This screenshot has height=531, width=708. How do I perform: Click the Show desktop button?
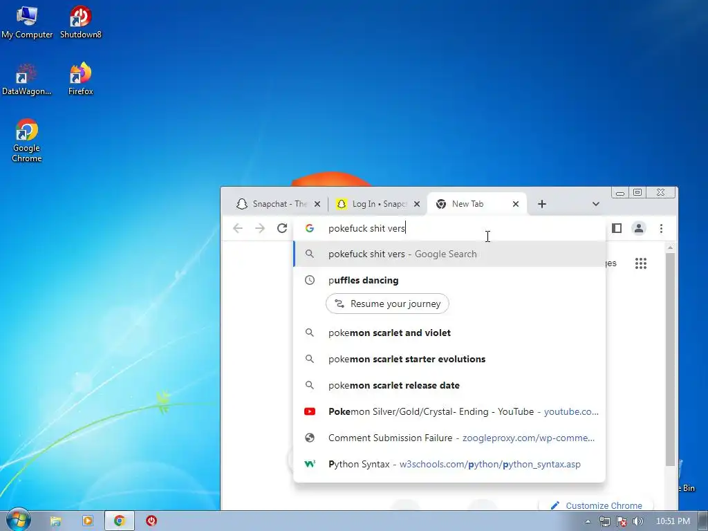pos(703,521)
